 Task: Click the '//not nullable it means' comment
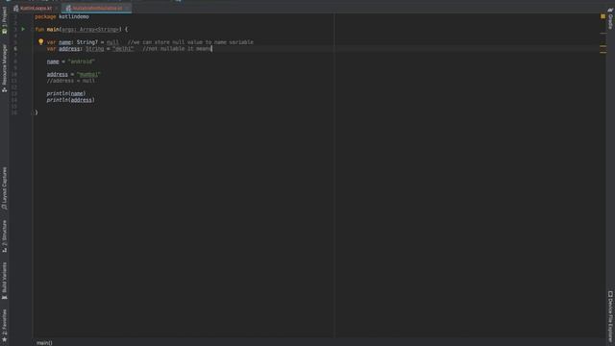coord(177,49)
